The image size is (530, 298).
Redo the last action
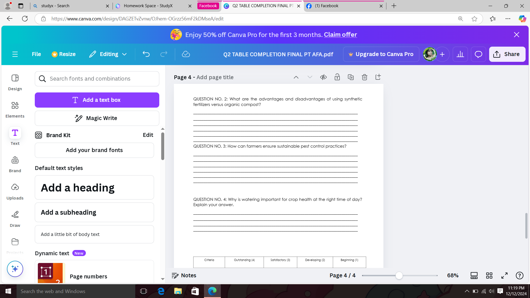(x=164, y=54)
